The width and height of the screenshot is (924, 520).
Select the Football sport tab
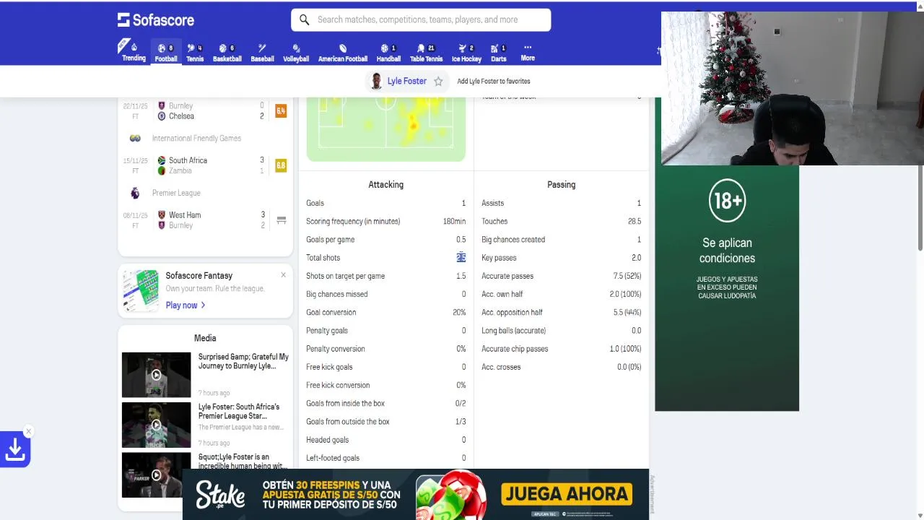tap(166, 53)
